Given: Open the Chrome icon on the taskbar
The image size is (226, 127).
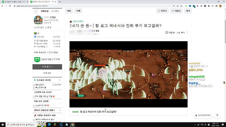Looking at the screenshot, I should click(x=72, y=125).
